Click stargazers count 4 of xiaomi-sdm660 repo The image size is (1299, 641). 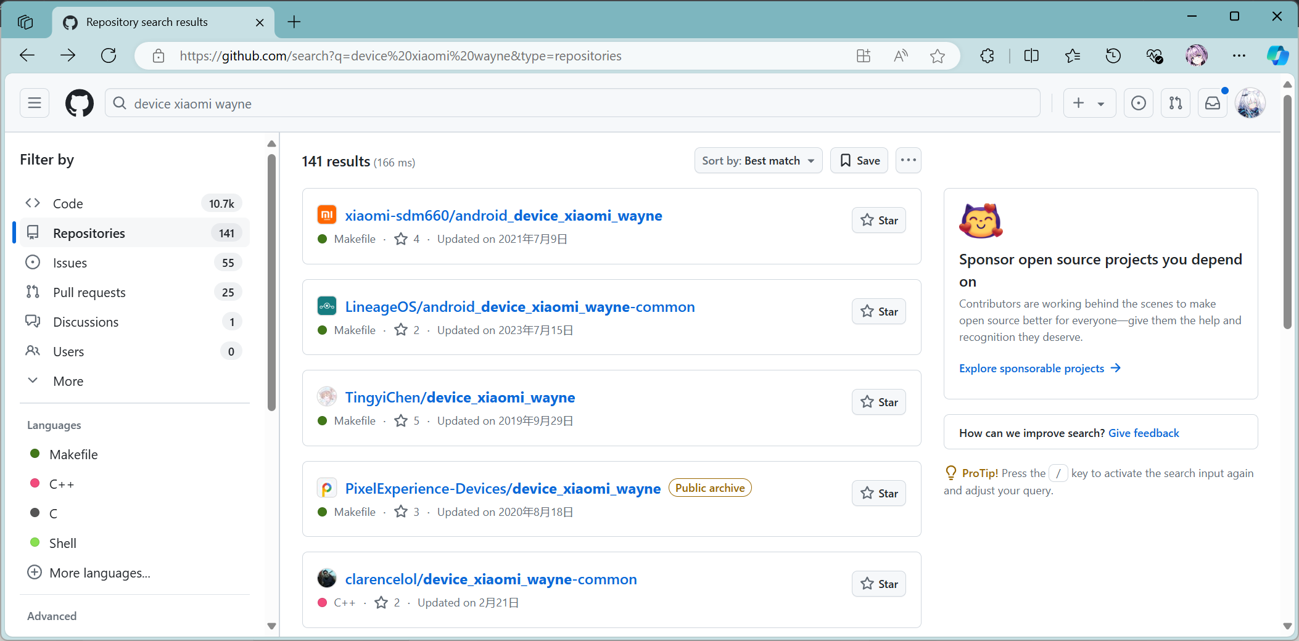pyautogui.click(x=407, y=239)
